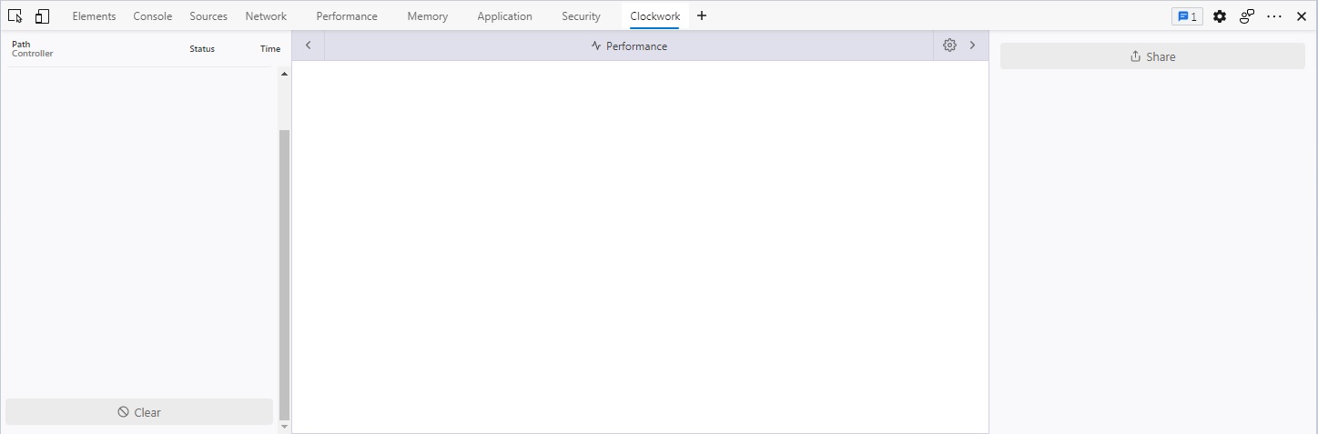Open Clockwork settings gear icon
This screenshot has width=1318, height=434.
949,45
